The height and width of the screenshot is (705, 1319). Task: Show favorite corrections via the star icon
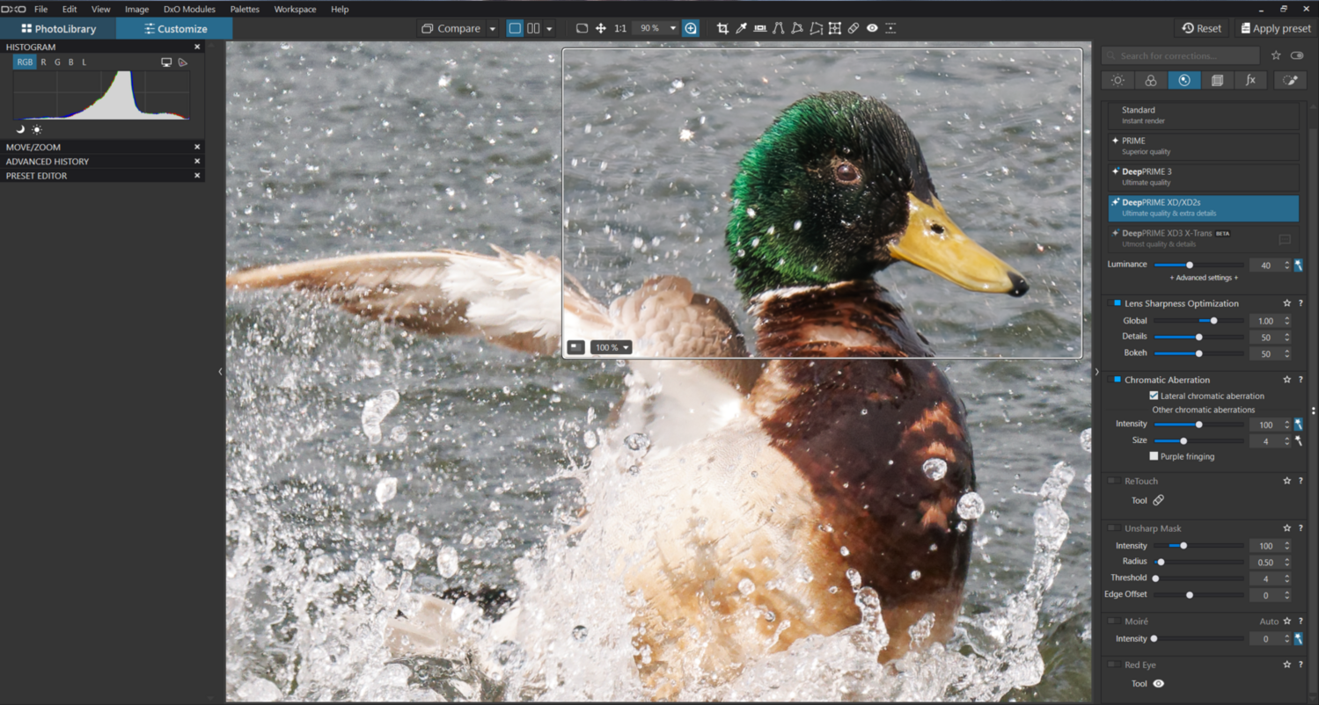pyautogui.click(x=1276, y=55)
